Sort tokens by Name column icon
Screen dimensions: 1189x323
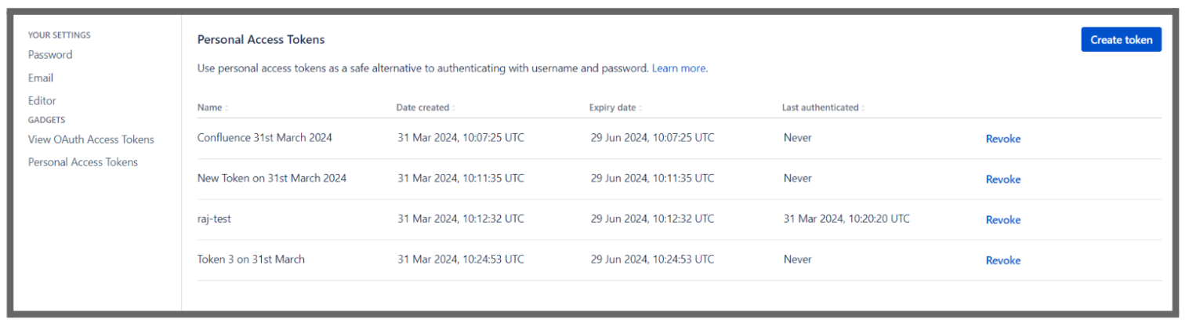pyautogui.click(x=227, y=108)
